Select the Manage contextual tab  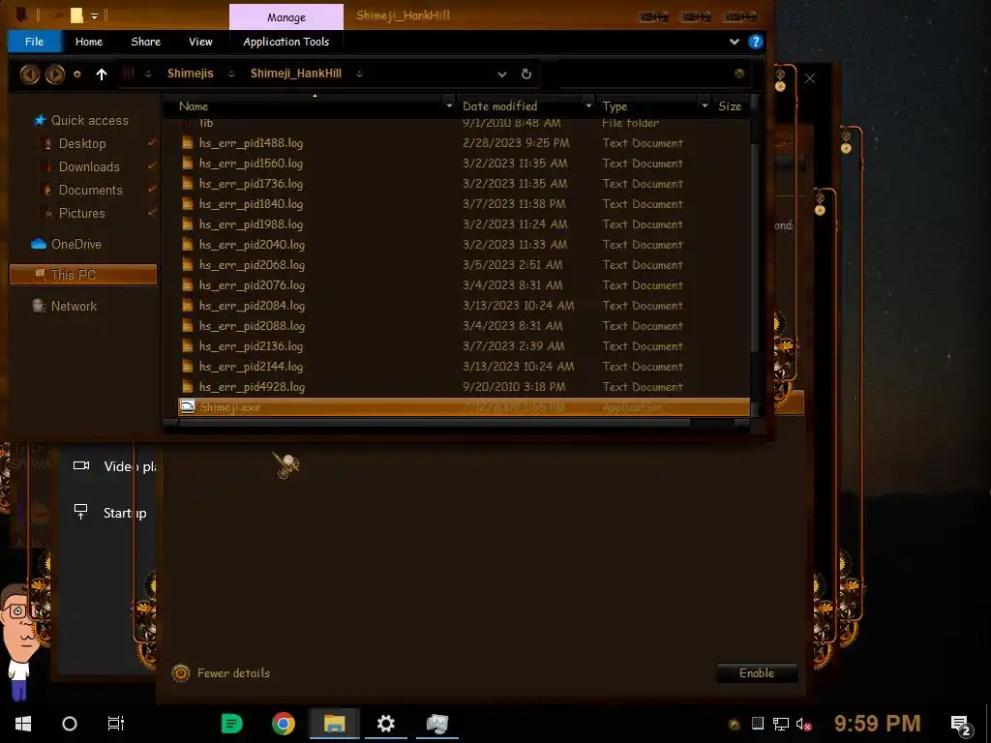click(286, 17)
